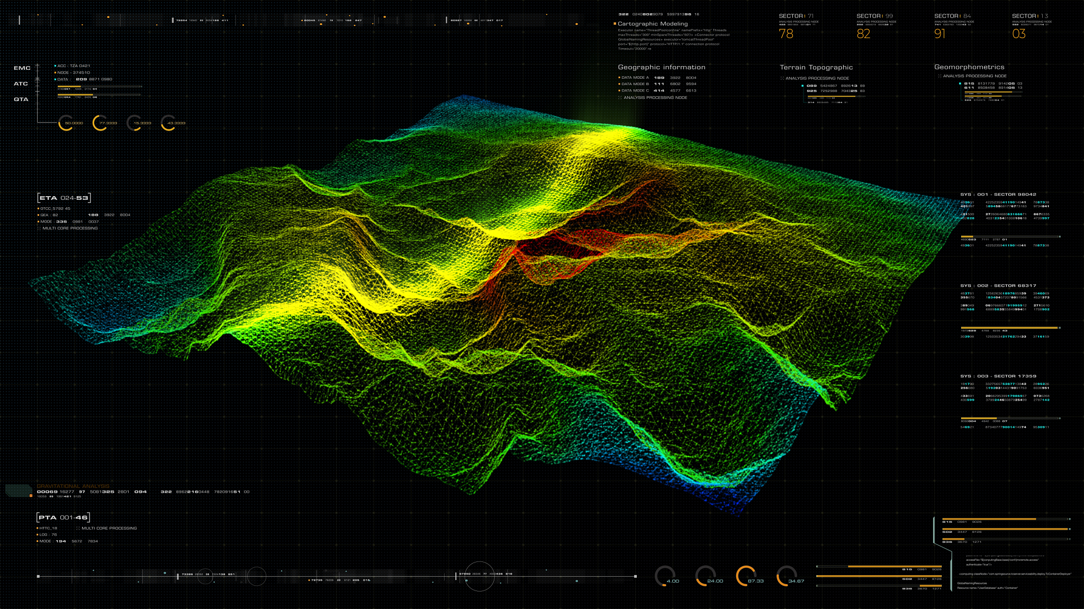
Task: Click the large circle reticle on bottom timeline
Action: click(480, 576)
